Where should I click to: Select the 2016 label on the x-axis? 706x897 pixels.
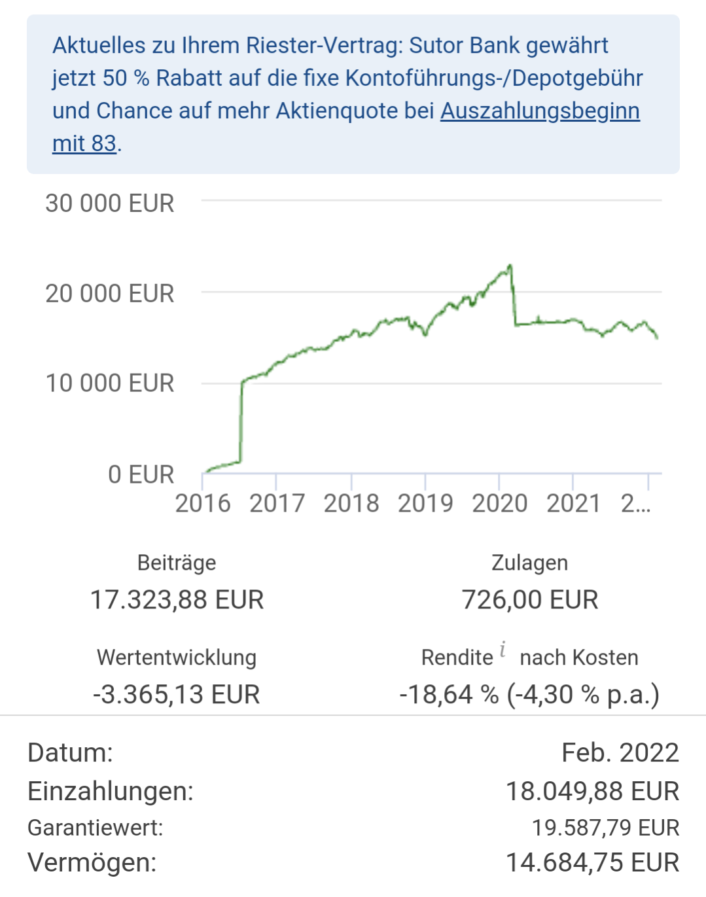[x=203, y=503]
